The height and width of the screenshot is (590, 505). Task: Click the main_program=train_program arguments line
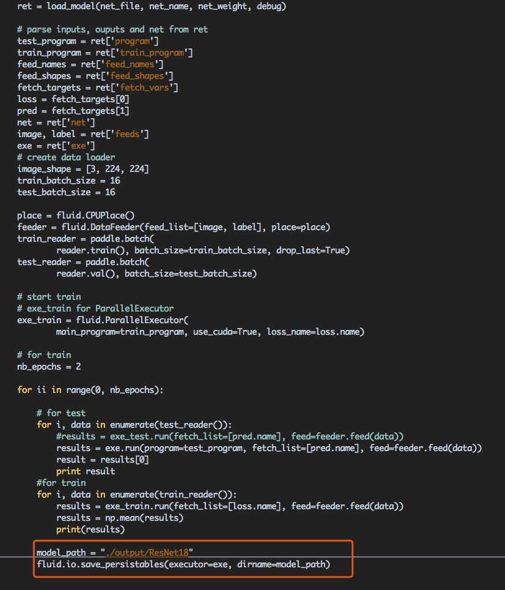(x=210, y=332)
